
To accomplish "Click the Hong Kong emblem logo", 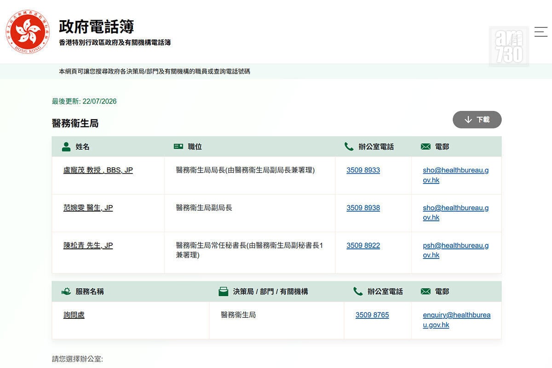I will (x=28, y=31).
